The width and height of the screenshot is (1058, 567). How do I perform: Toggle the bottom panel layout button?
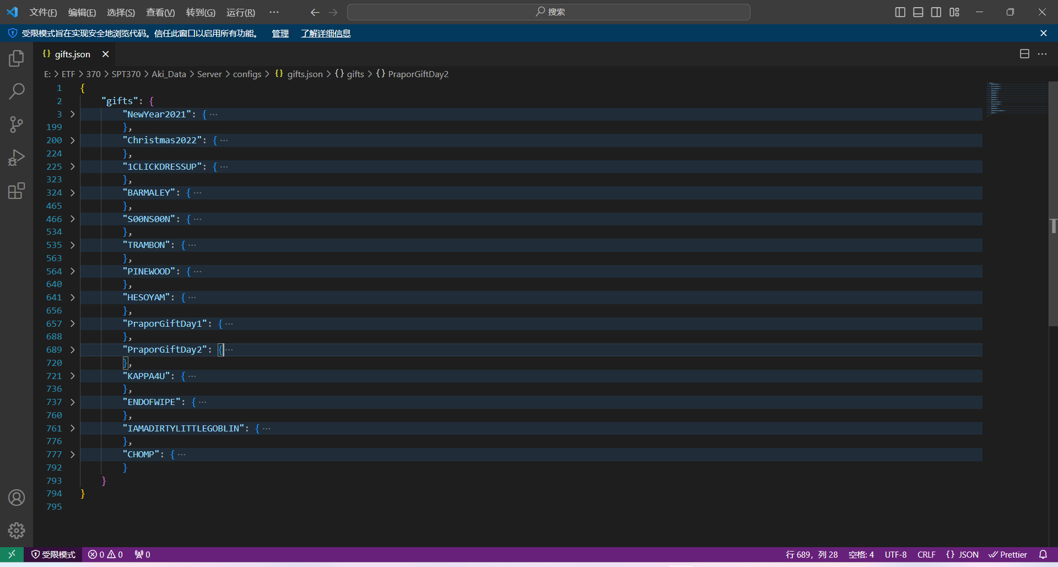coord(918,12)
